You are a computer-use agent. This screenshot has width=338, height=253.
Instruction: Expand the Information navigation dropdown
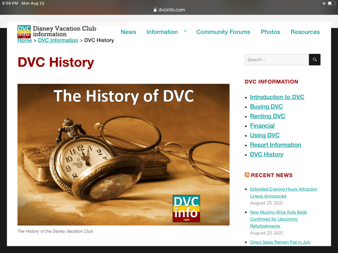[x=162, y=32]
